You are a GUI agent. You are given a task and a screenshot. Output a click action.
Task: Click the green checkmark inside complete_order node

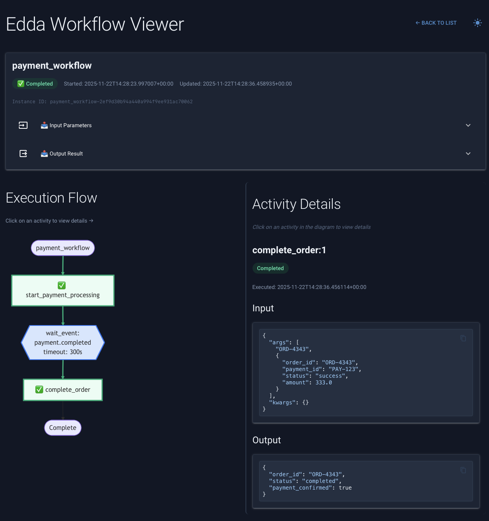coord(39,389)
